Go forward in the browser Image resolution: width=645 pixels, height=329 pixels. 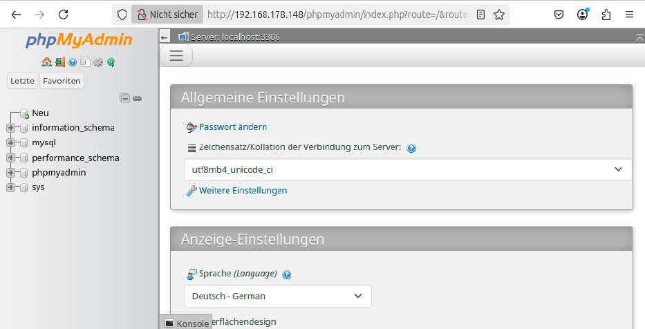click(x=40, y=15)
